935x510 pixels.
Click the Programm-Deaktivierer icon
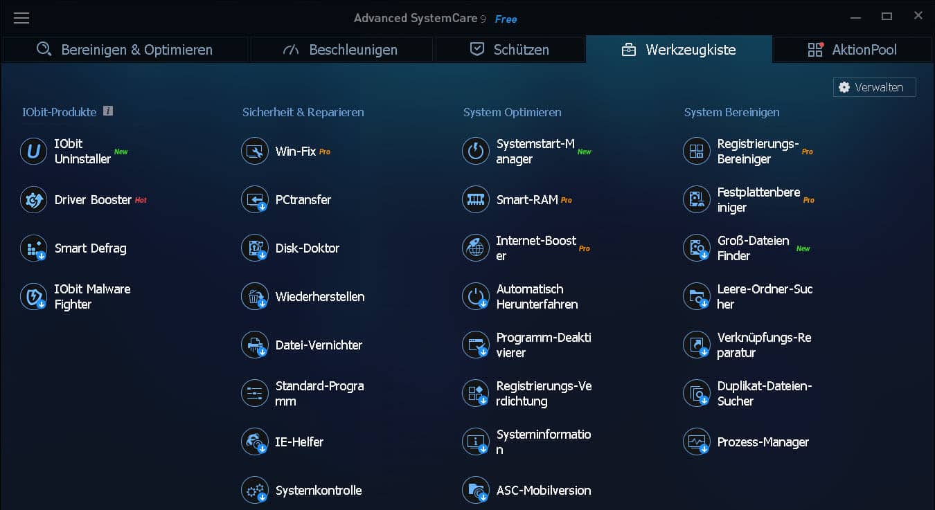point(475,345)
